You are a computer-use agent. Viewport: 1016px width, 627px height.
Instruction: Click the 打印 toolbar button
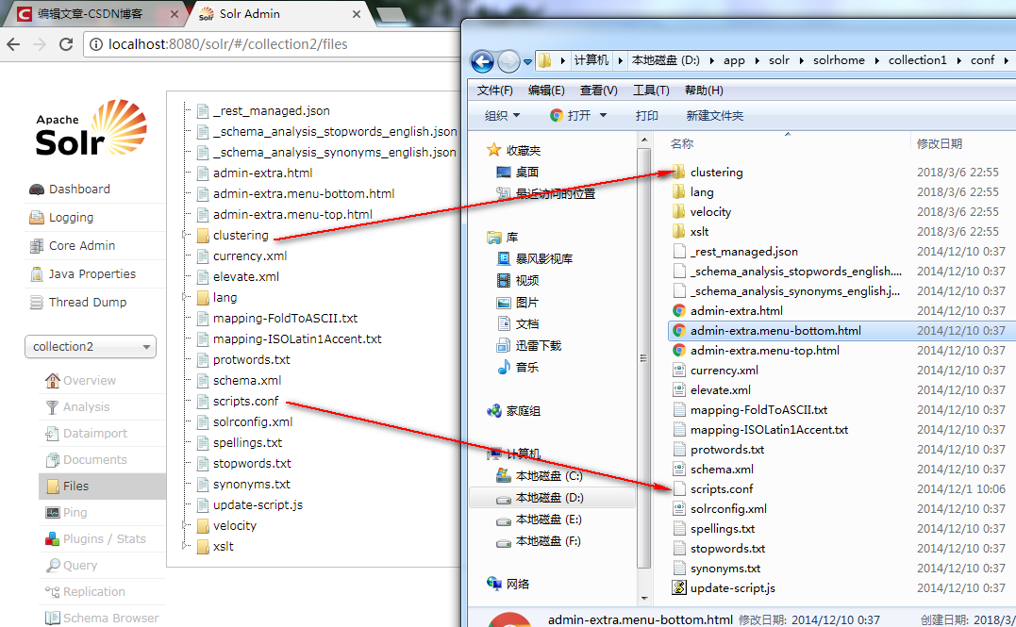646,115
